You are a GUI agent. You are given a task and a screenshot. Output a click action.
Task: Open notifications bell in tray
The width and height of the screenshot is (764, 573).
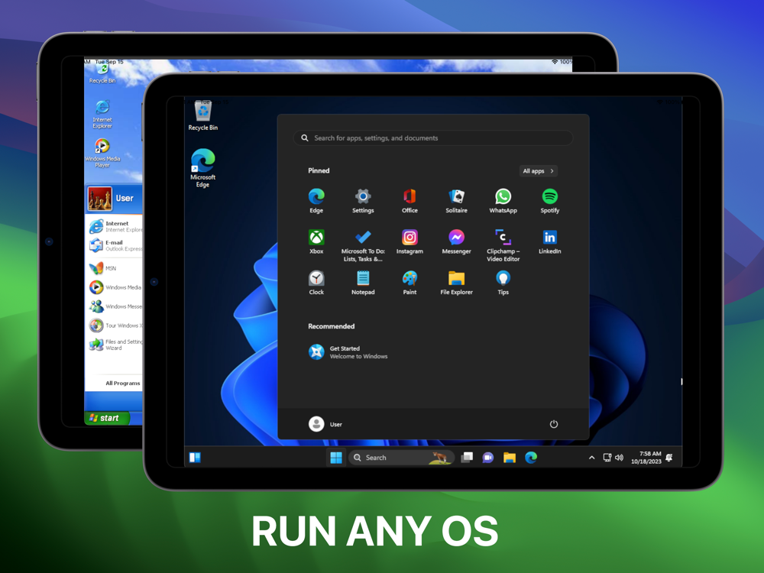pos(669,458)
